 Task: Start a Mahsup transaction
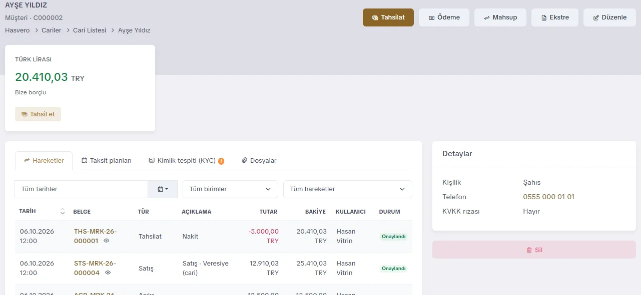500,17
